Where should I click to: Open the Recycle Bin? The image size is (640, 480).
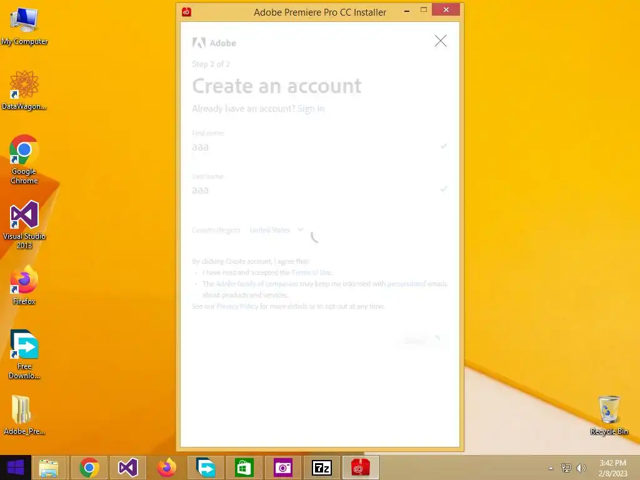tap(609, 415)
